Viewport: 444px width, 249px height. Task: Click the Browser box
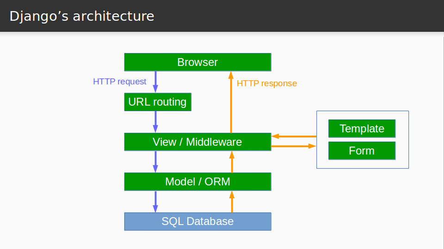tap(197, 62)
